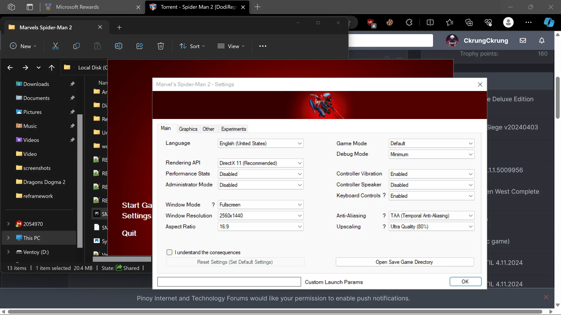Open the Administrator Mode dropdown

click(261, 185)
